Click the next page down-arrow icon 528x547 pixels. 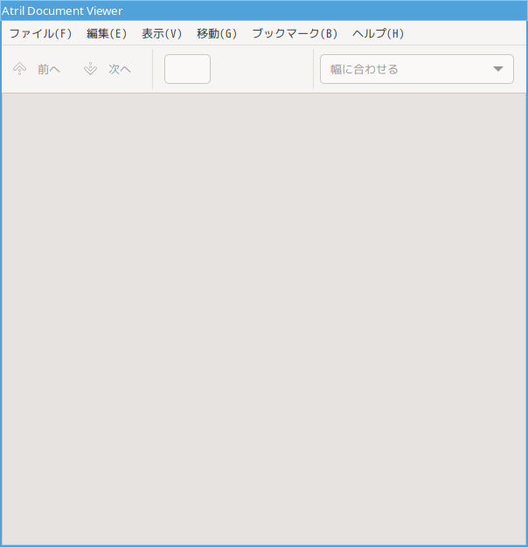click(x=90, y=69)
